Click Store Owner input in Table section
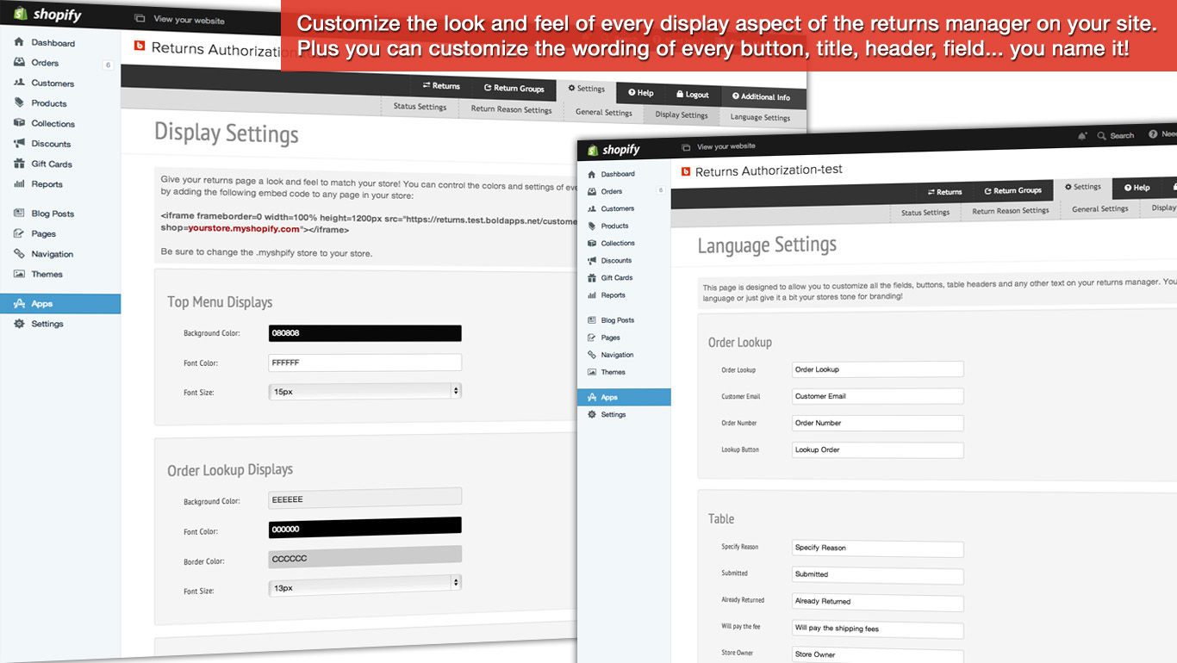 coord(877,655)
